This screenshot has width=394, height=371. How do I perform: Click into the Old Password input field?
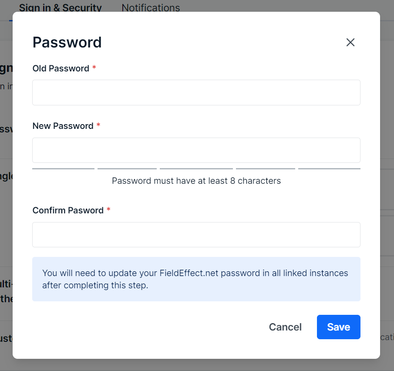[x=196, y=92]
